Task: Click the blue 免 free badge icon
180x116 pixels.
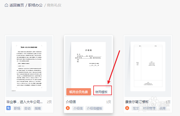Action: pyautogui.click(x=8, y=108)
